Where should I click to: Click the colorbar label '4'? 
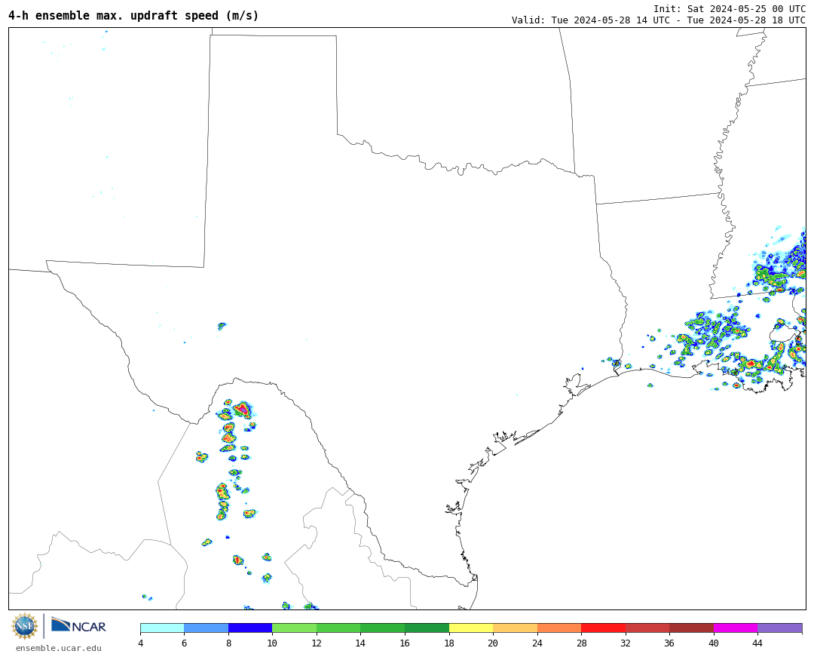(x=141, y=643)
